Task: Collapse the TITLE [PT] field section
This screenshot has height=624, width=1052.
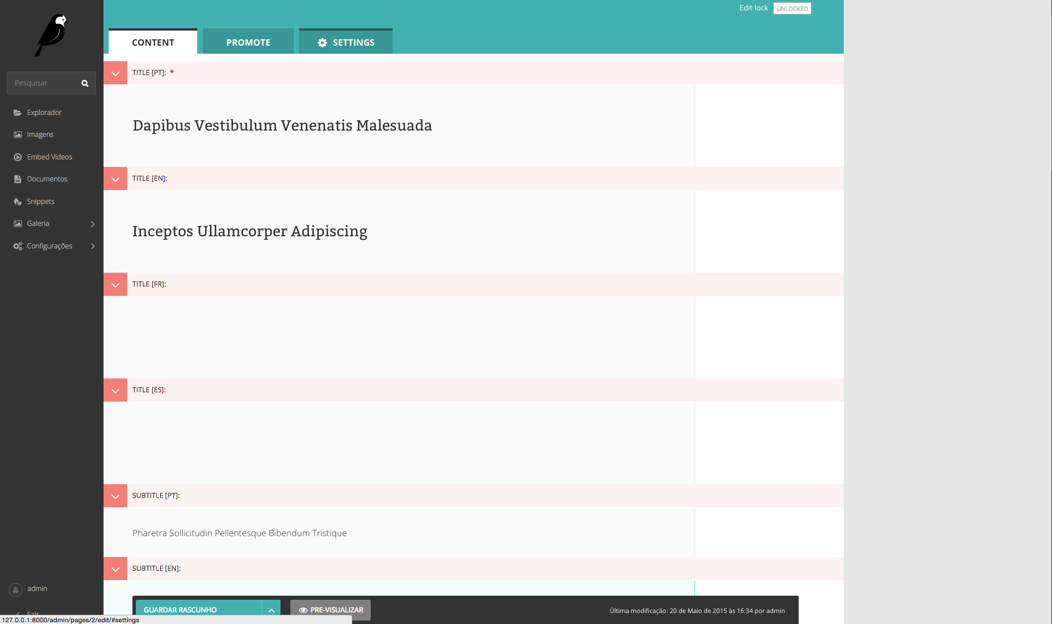Action: pyautogui.click(x=116, y=73)
